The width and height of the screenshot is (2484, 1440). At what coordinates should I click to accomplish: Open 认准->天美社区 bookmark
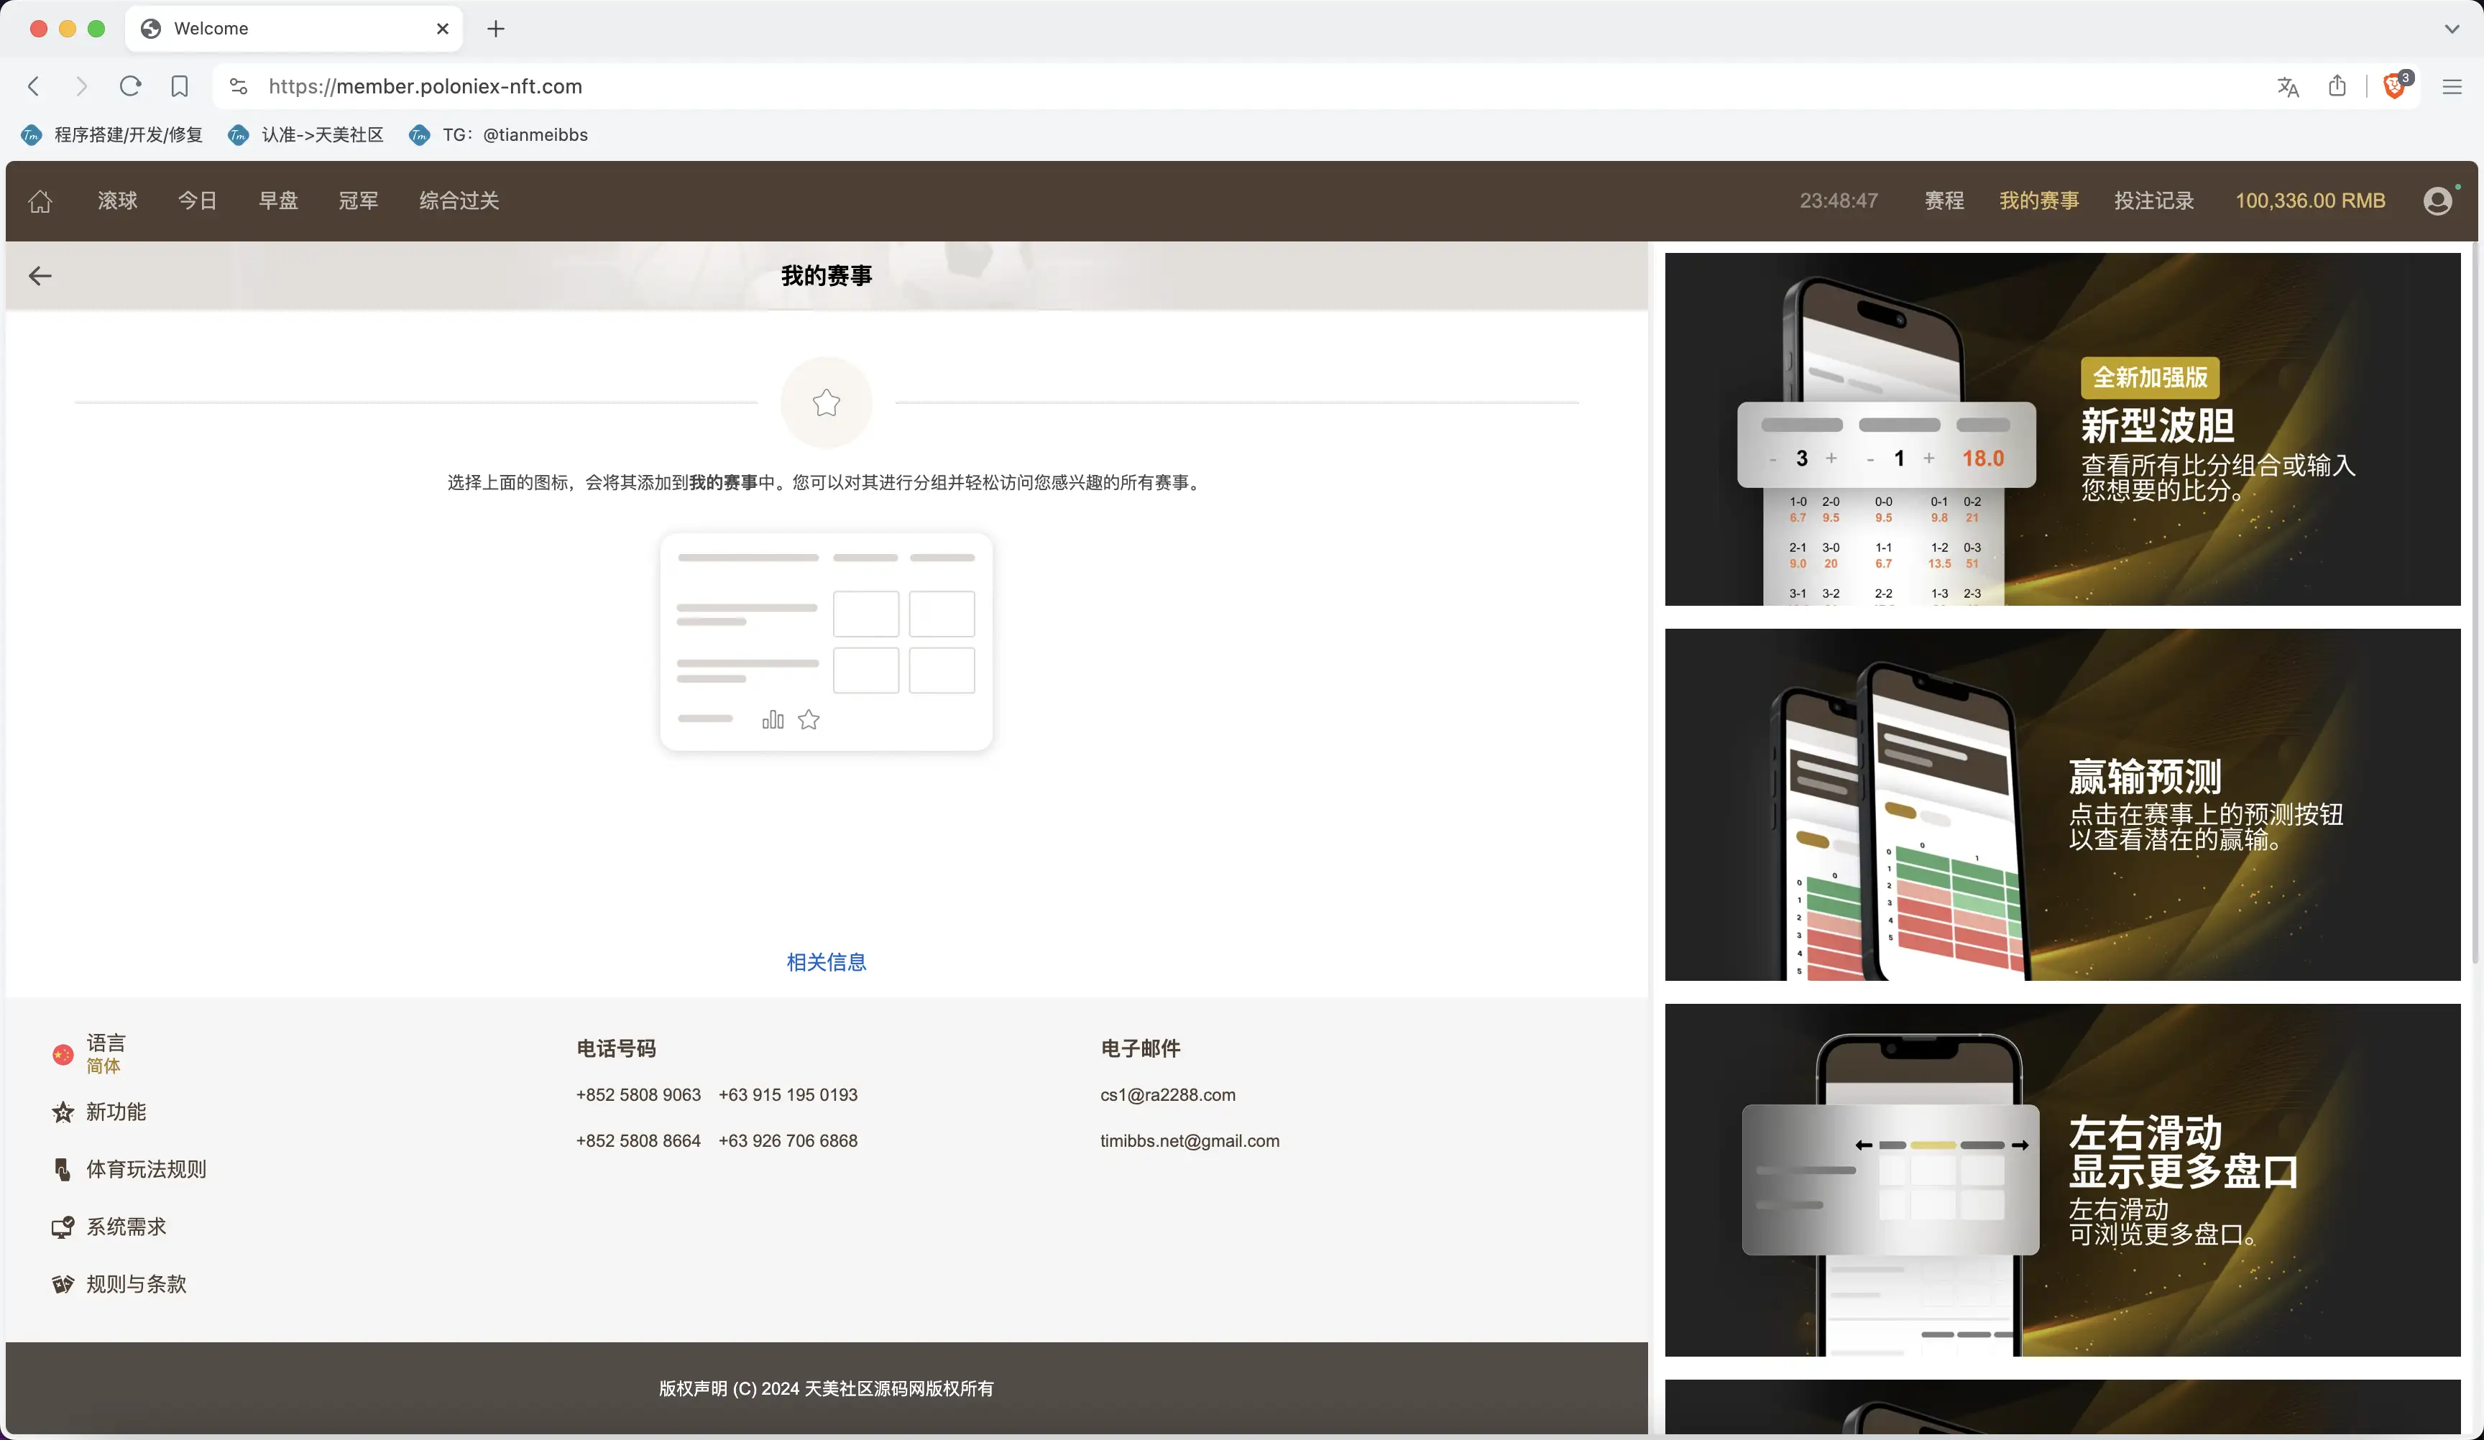click(x=305, y=135)
